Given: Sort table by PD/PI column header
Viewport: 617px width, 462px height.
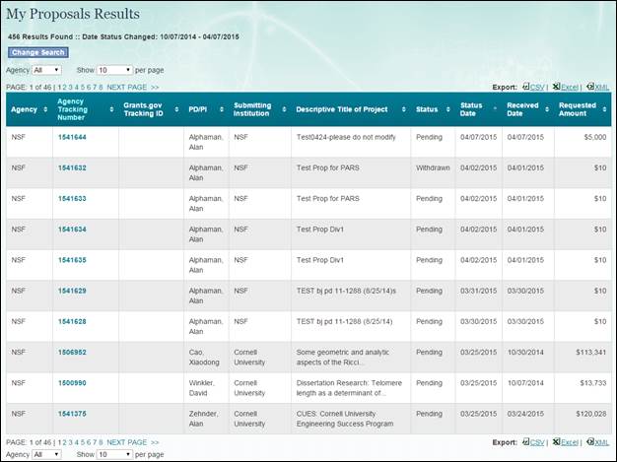Looking at the screenshot, I should click(x=197, y=109).
